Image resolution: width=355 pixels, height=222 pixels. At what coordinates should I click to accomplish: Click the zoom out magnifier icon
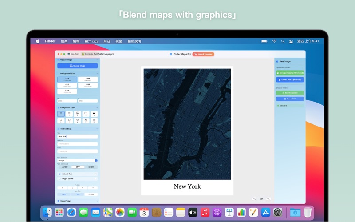coord(254,199)
